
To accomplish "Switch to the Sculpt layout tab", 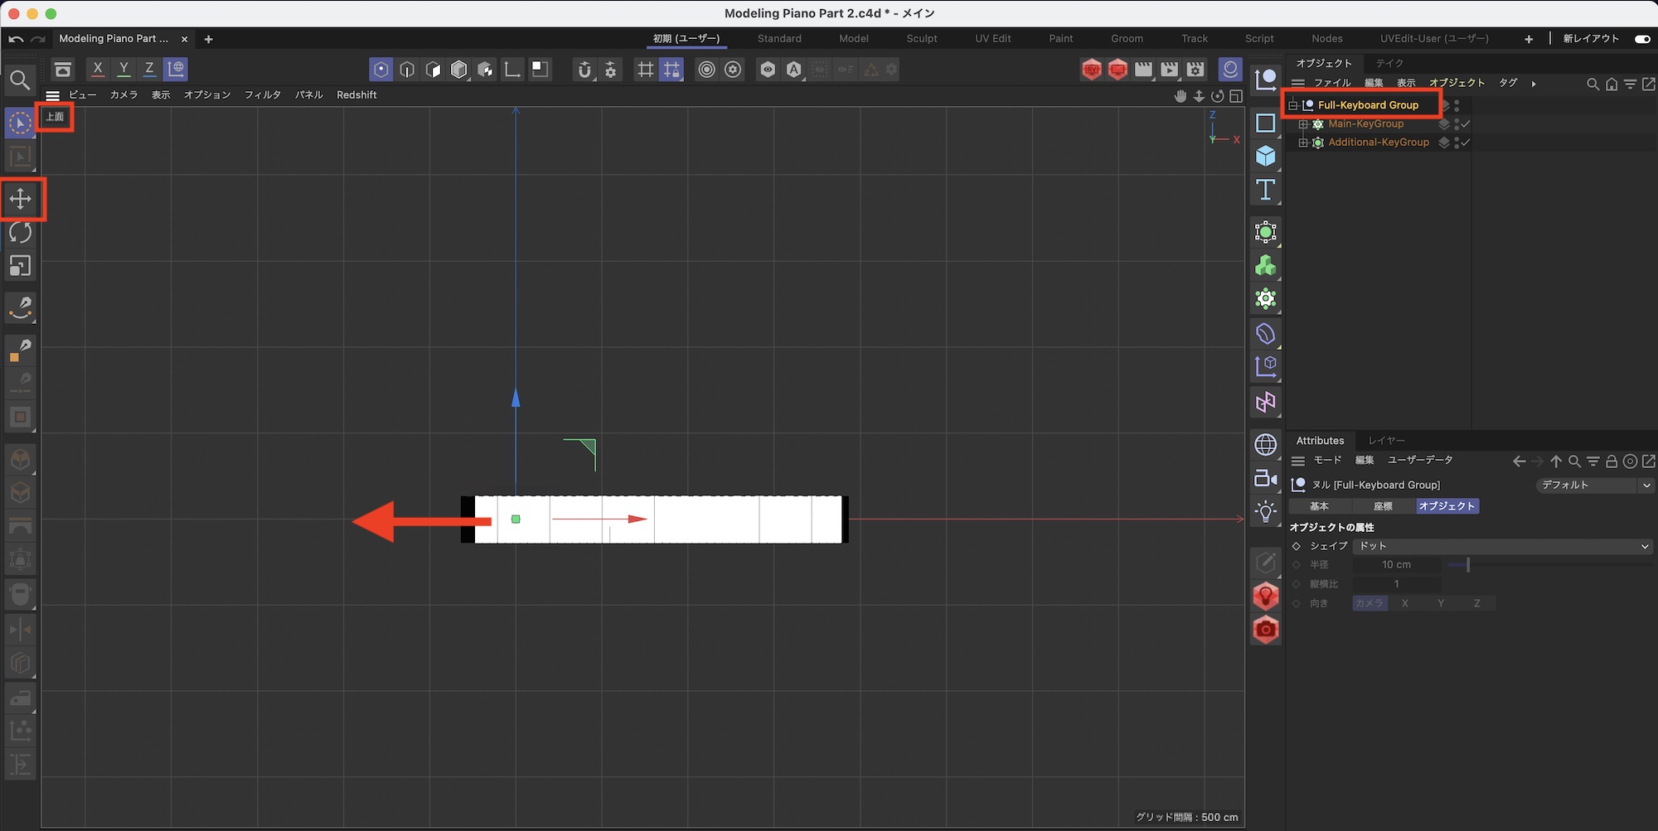I will [921, 39].
